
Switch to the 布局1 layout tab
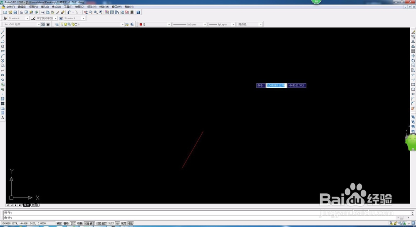click(35, 205)
